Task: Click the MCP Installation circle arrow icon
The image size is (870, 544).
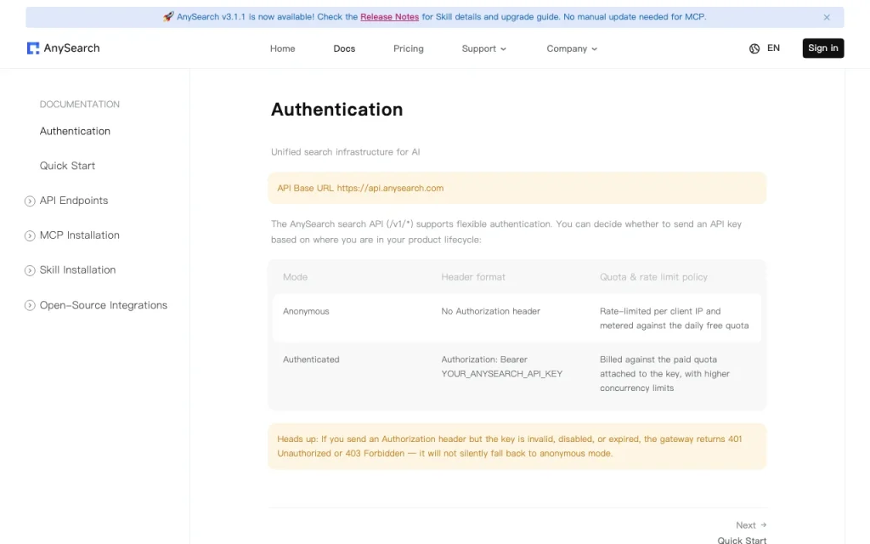Action: pos(30,236)
